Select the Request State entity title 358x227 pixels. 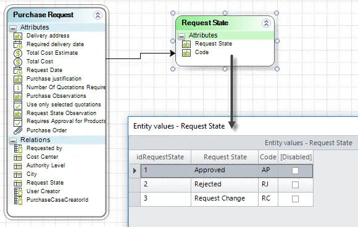205,23
